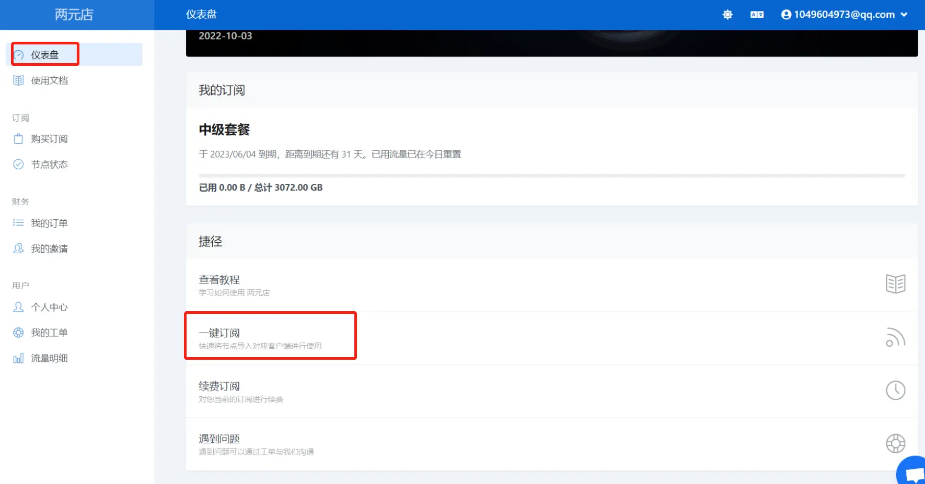925x484 pixels.
Task: Click the 个人中心 user icon
Action: 18,307
